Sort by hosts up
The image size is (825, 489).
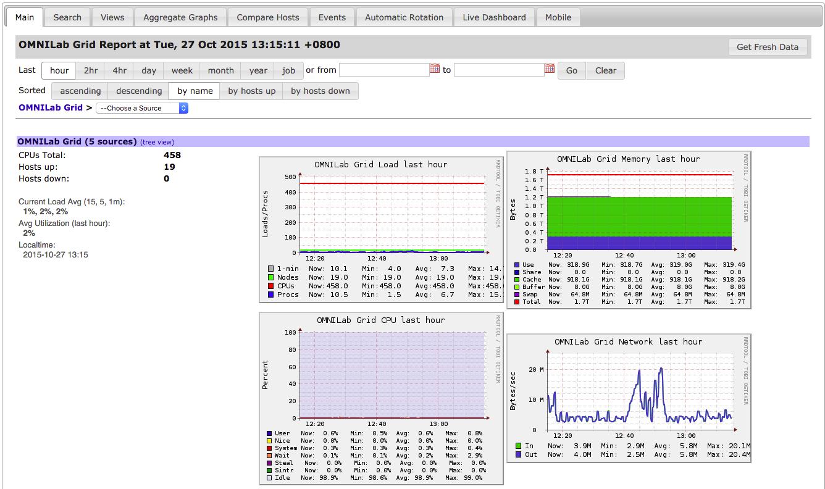click(252, 91)
